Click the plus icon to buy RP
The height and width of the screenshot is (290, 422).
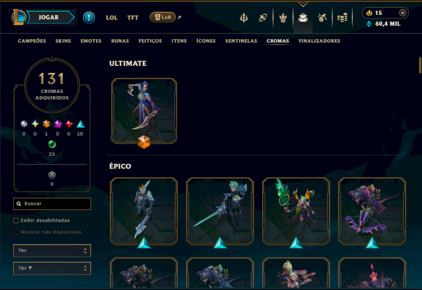click(x=402, y=13)
